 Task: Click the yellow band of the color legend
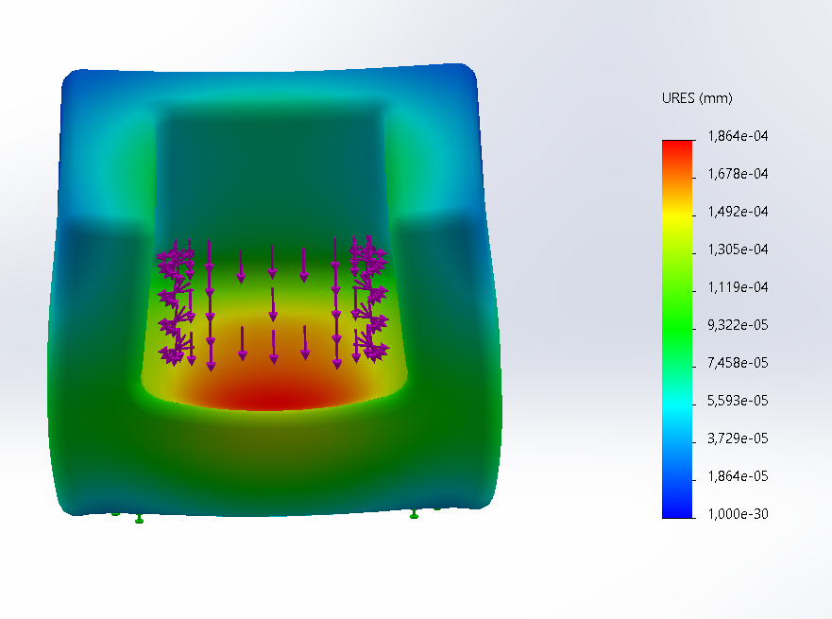tap(676, 214)
